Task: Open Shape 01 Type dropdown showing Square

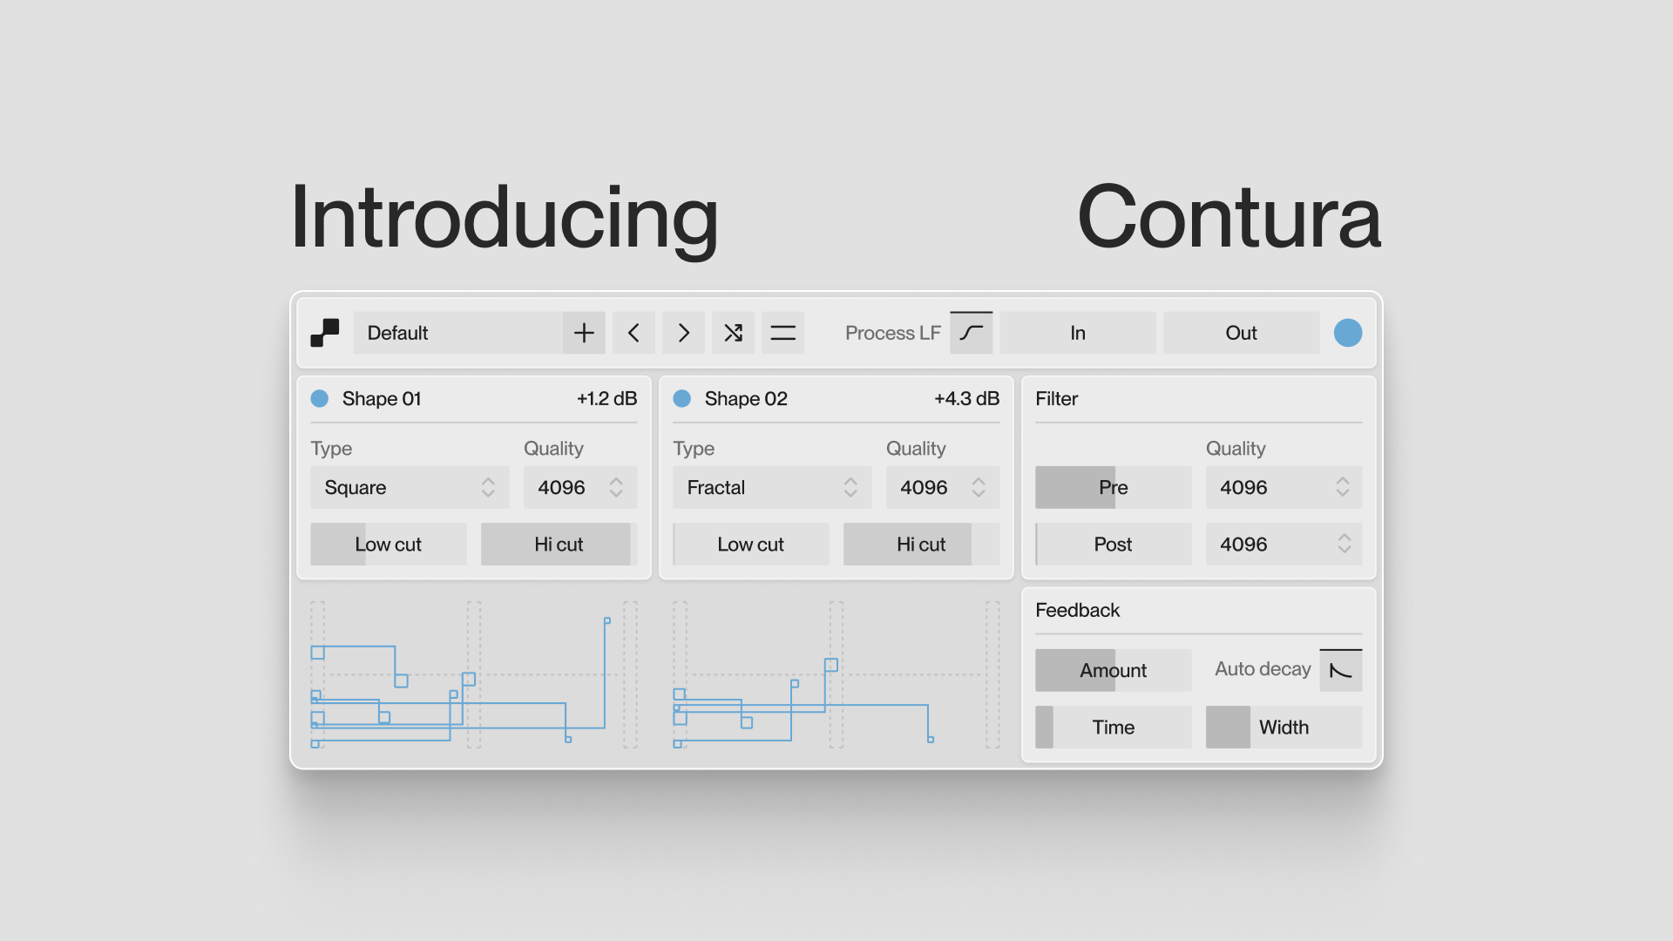Action: click(410, 487)
